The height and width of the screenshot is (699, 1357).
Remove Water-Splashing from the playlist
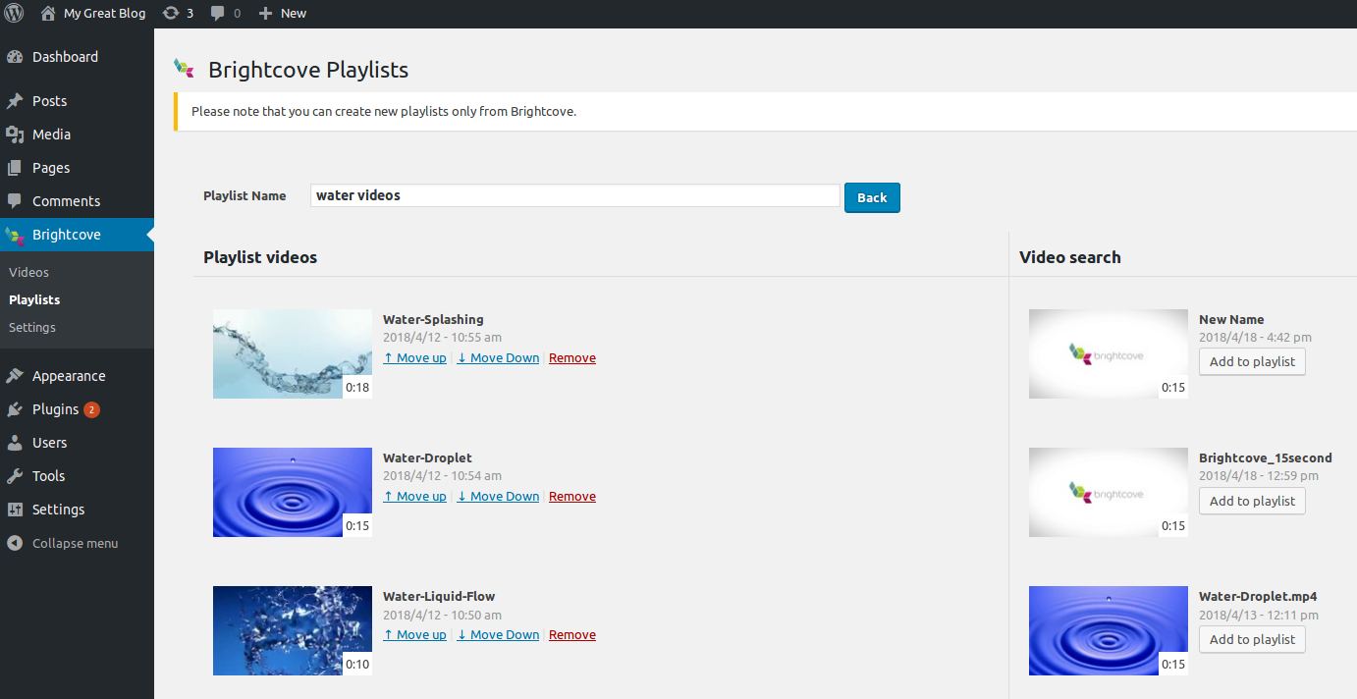[x=571, y=358]
